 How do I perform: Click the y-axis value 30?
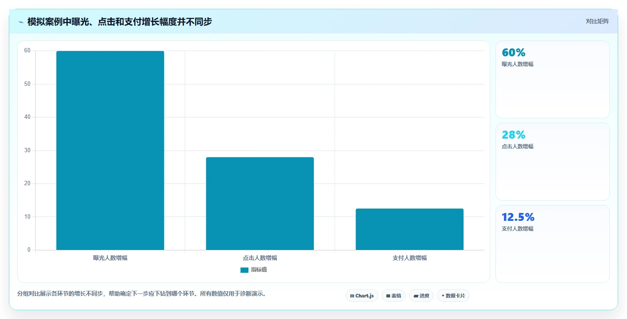tap(27, 150)
